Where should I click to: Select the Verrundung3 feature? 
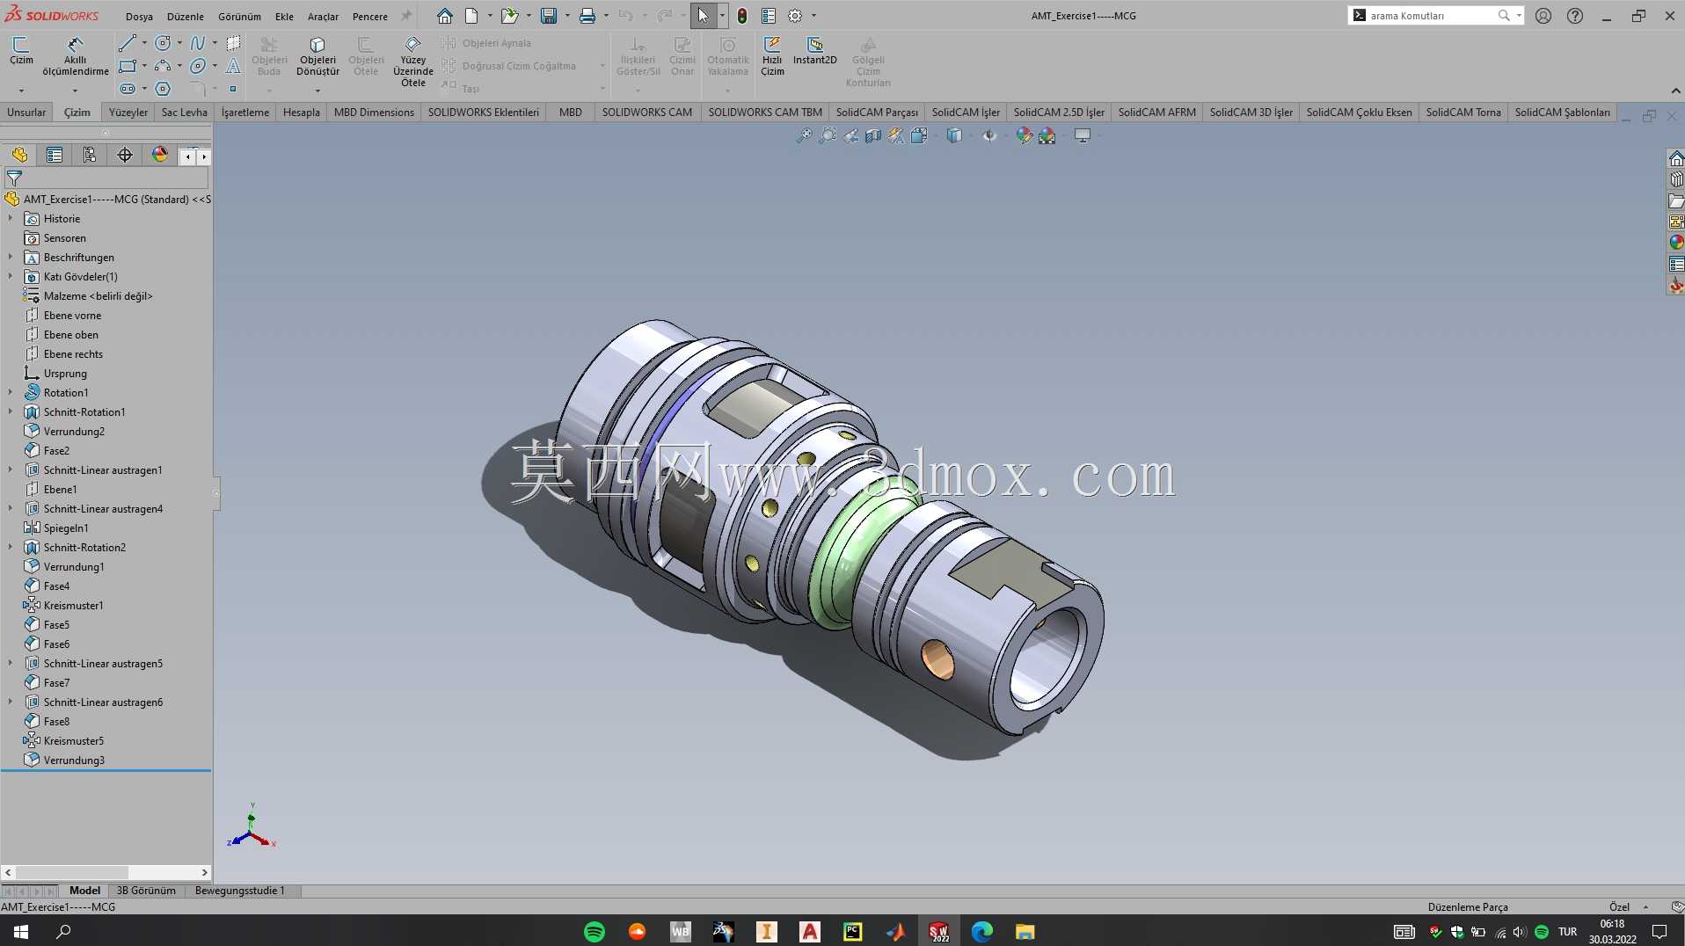74,760
